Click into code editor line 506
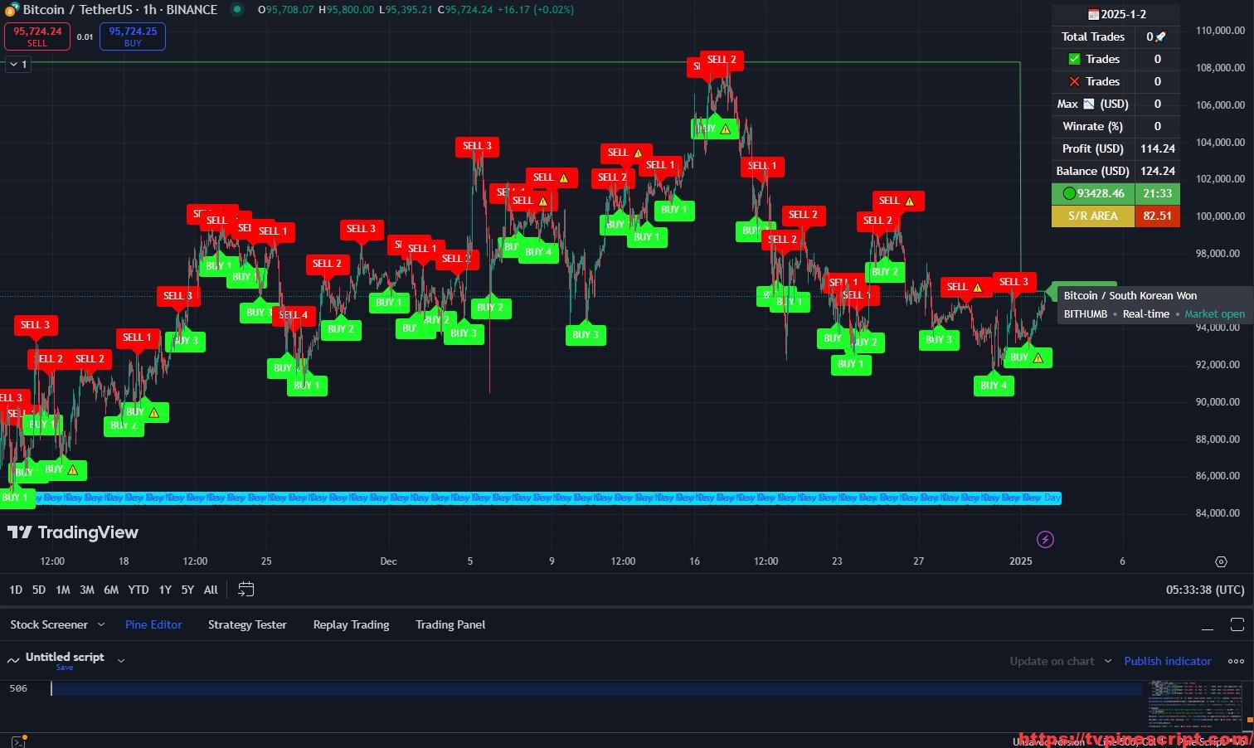The width and height of the screenshot is (1254, 748). point(581,688)
